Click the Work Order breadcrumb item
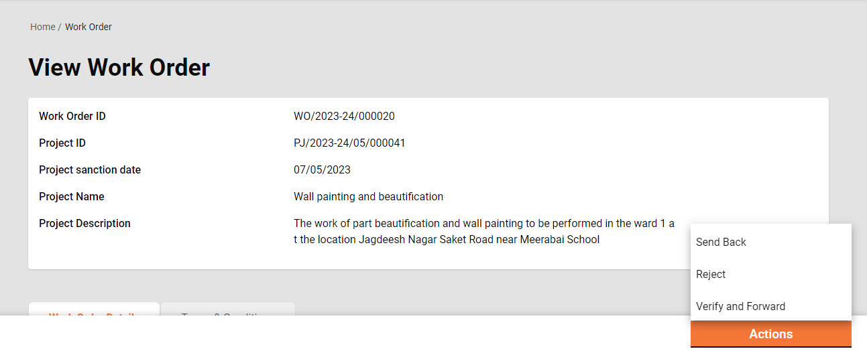Screen dimensions: 867x351 (89, 27)
